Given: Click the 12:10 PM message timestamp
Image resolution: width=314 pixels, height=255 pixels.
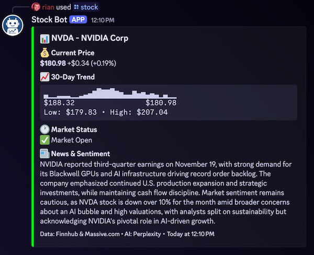Looking at the screenshot, I should point(103,20).
